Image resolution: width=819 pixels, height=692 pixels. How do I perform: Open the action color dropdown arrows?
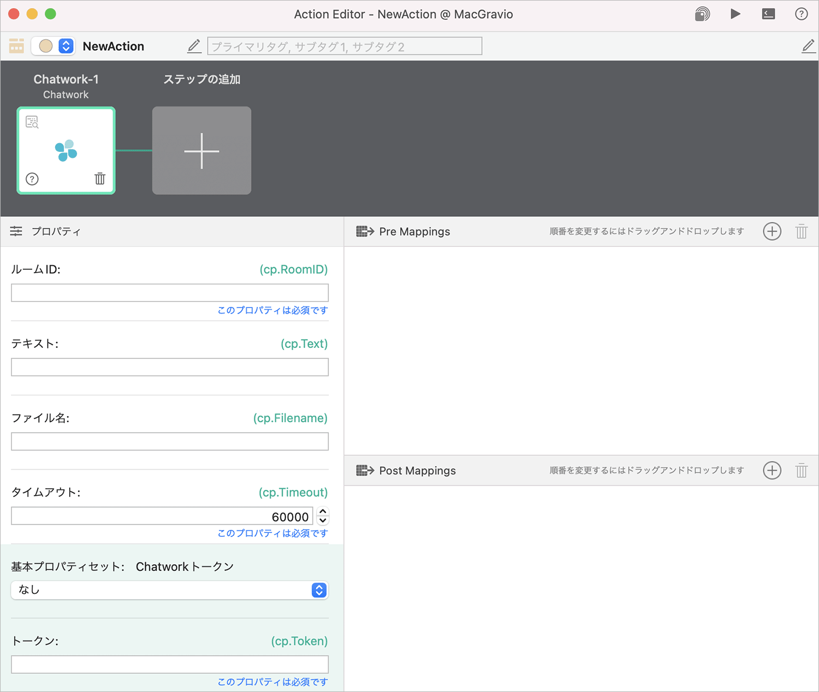coord(66,46)
